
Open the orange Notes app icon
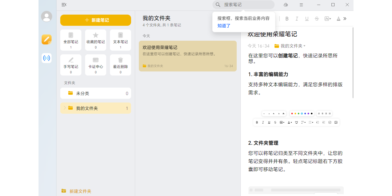pyautogui.click(x=47, y=39)
